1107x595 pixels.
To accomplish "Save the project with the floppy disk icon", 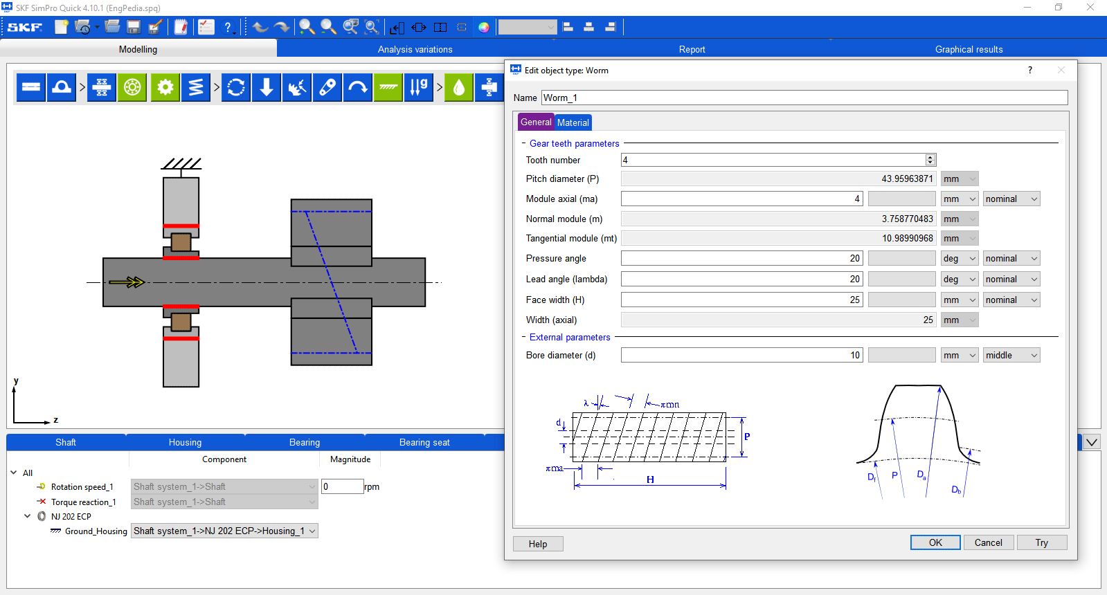I will [134, 27].
